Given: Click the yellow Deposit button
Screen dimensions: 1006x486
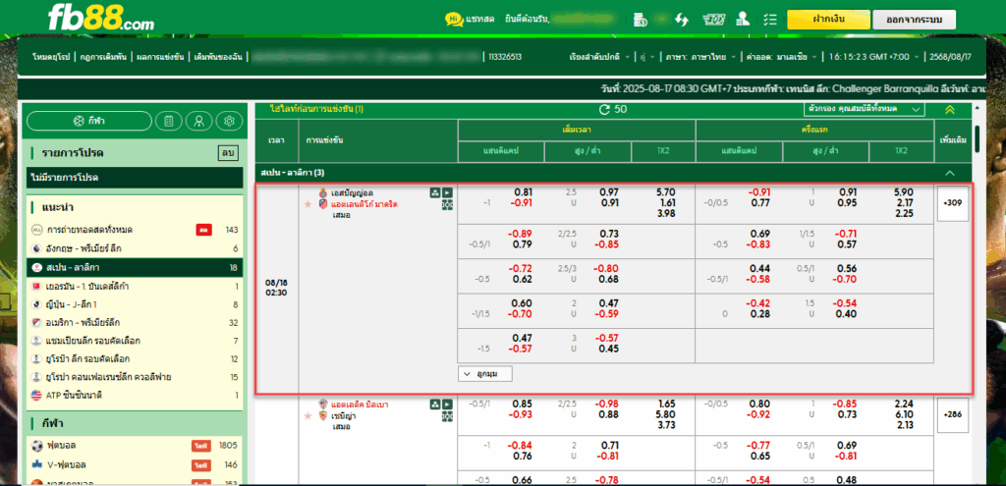Looking at the screenshot, I should 827,20.
